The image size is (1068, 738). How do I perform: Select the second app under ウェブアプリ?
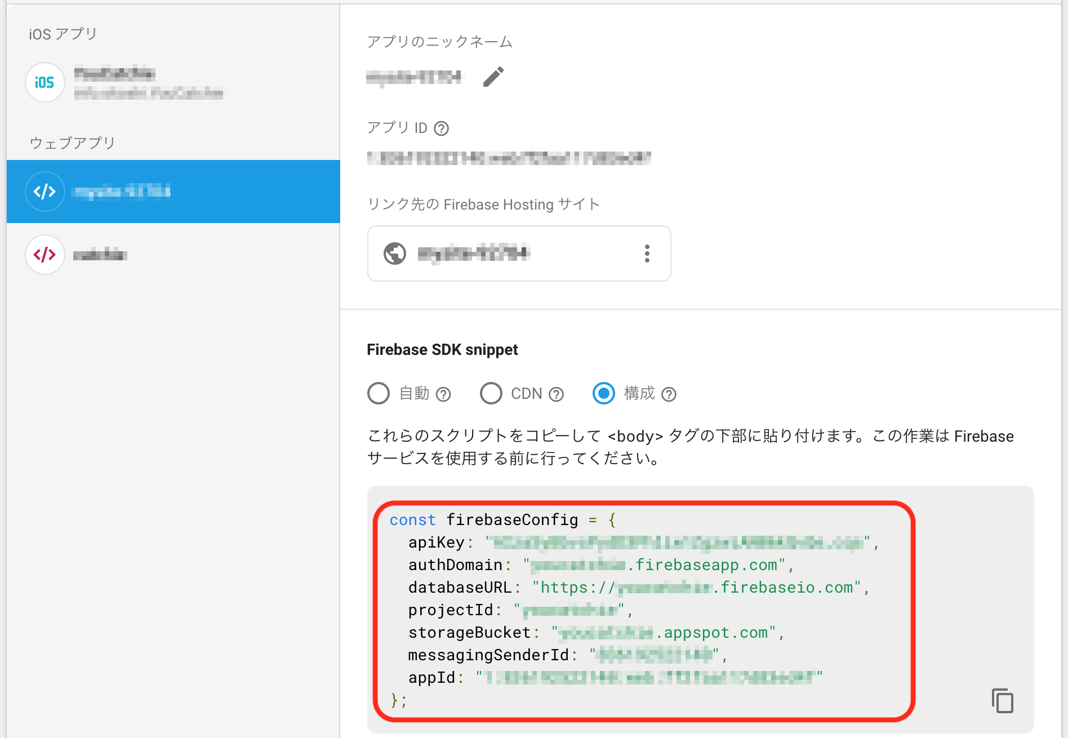coord(99,255)
